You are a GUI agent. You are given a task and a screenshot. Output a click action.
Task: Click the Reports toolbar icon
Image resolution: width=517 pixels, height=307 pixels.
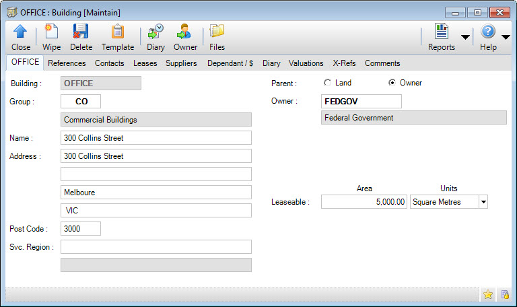441,32
